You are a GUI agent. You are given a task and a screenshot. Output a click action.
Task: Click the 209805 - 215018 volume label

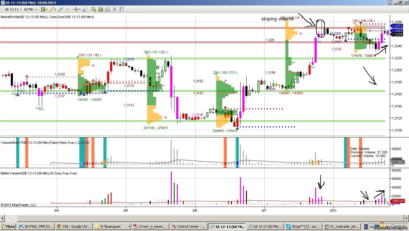tap(225, 131)
